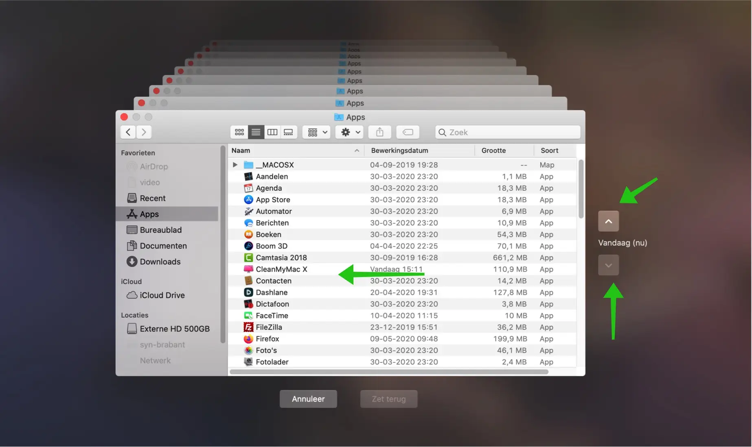Go forward with the right chevron
Viewport: 752px width, 447px height.
coord(144,132)
